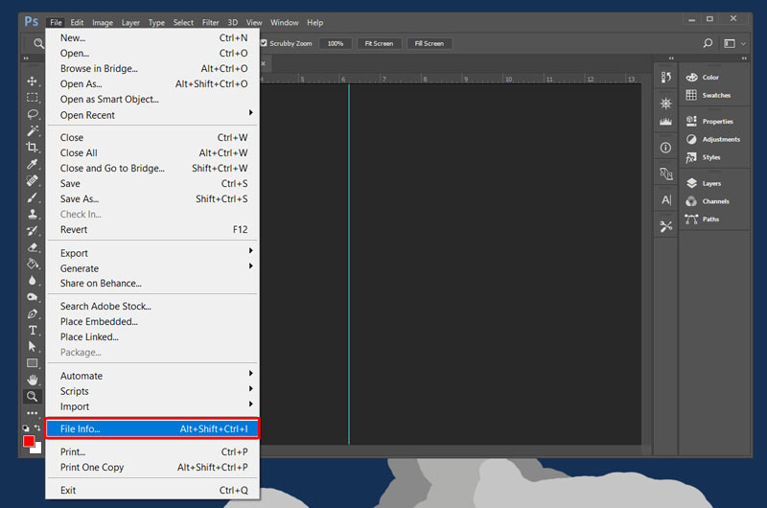
Task: Click the Search magnifier in options bar
Action: (708, 43)
